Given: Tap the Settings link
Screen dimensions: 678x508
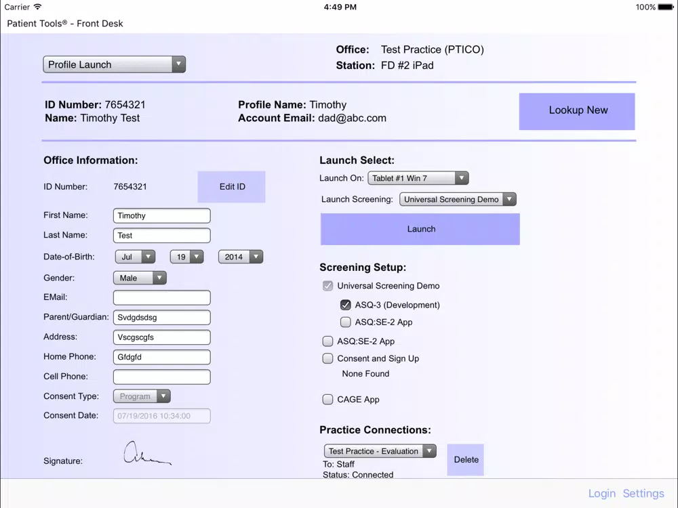Looking at the screenshot, I should [x=643, y=493].
